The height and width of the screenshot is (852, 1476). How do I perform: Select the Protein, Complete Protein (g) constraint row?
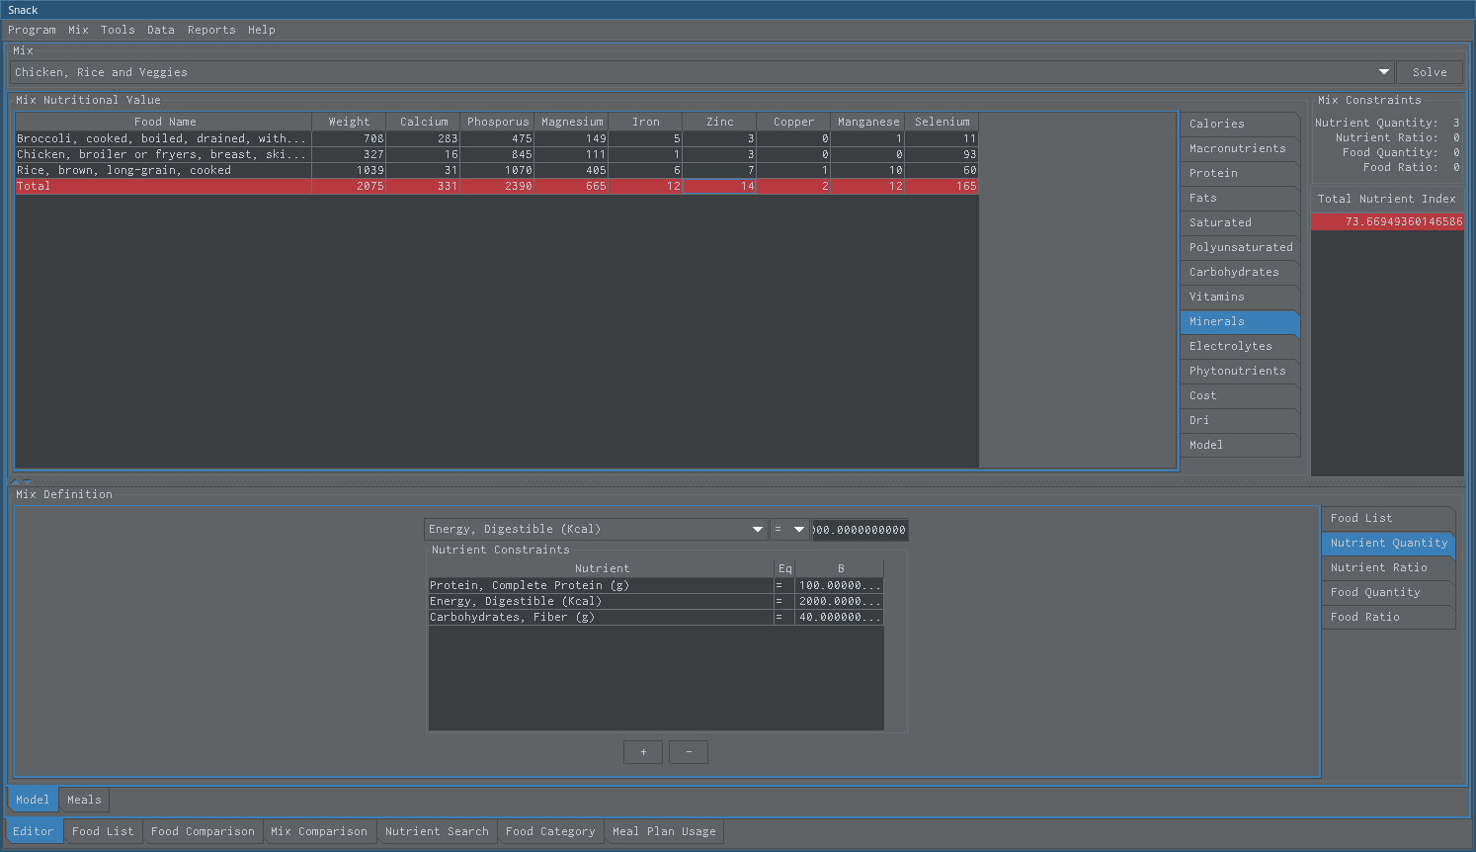(656, 585)
